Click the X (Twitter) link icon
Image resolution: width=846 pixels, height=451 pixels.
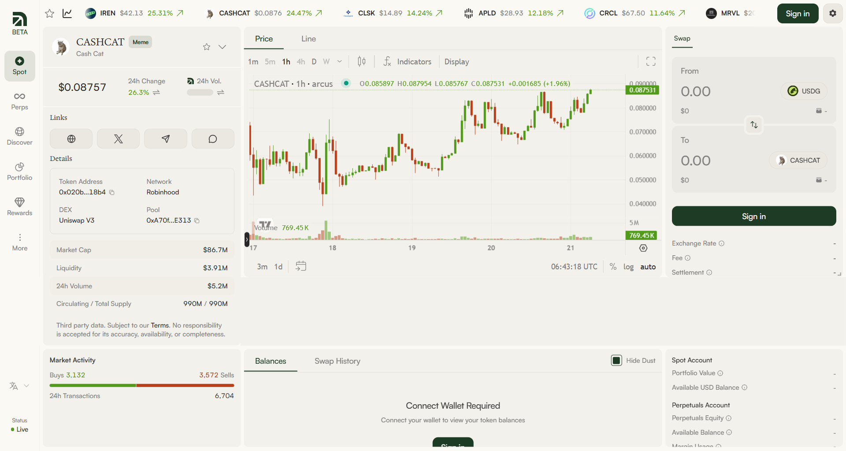118,139
